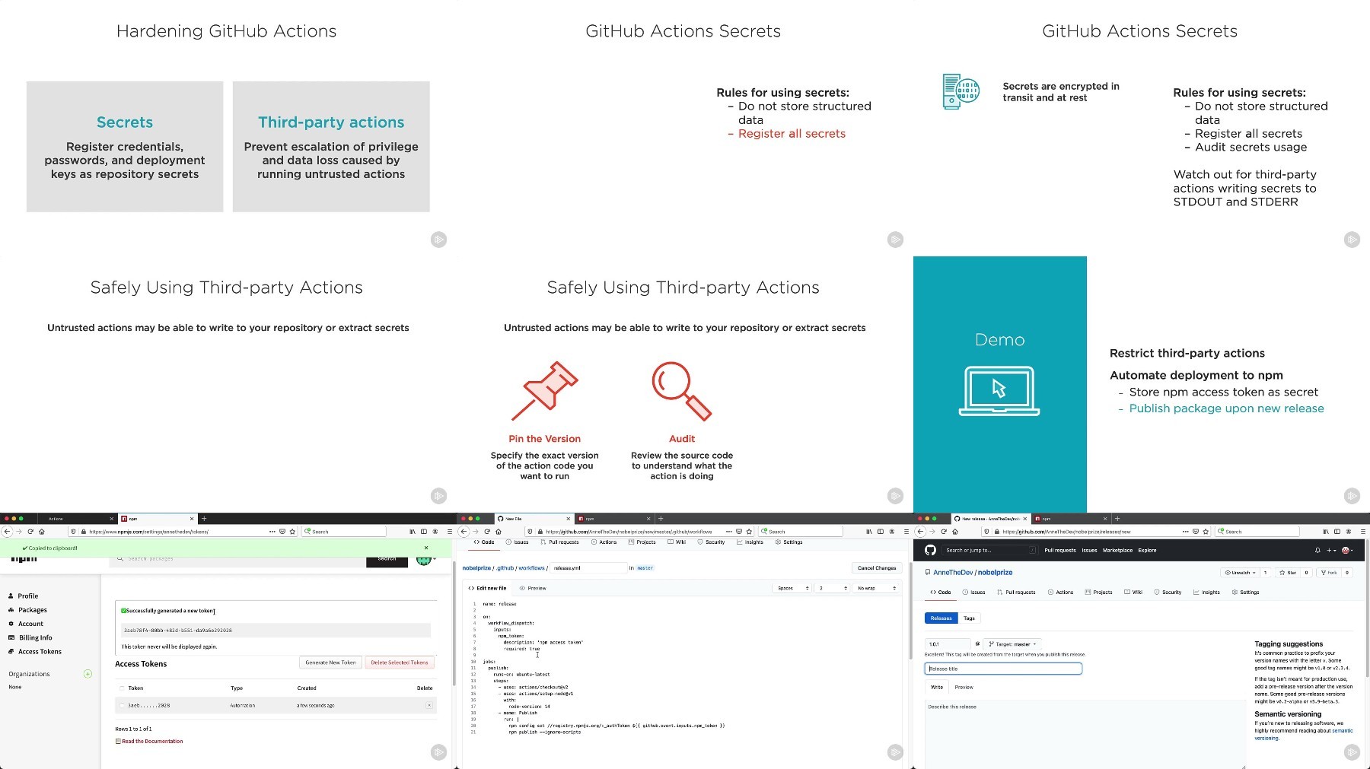Click the Third-party actions card

coord(331,147)
